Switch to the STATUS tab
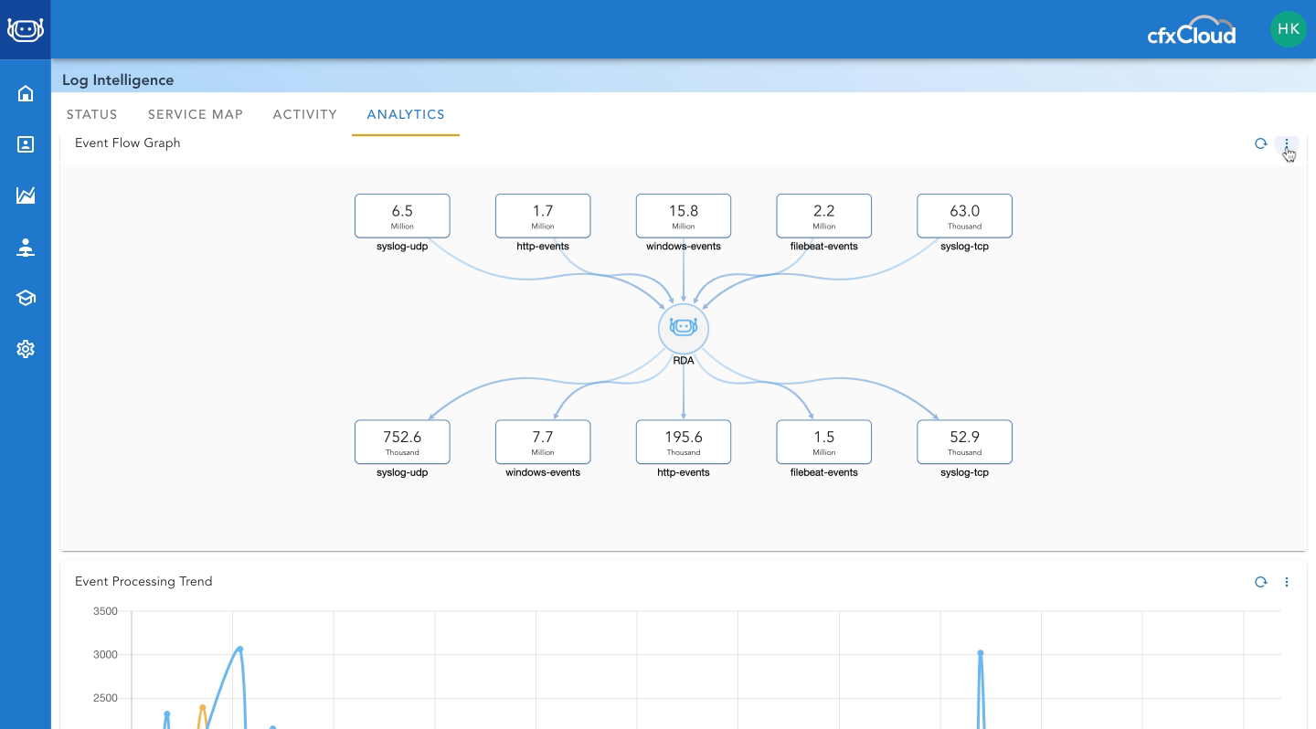 point(92,114)
